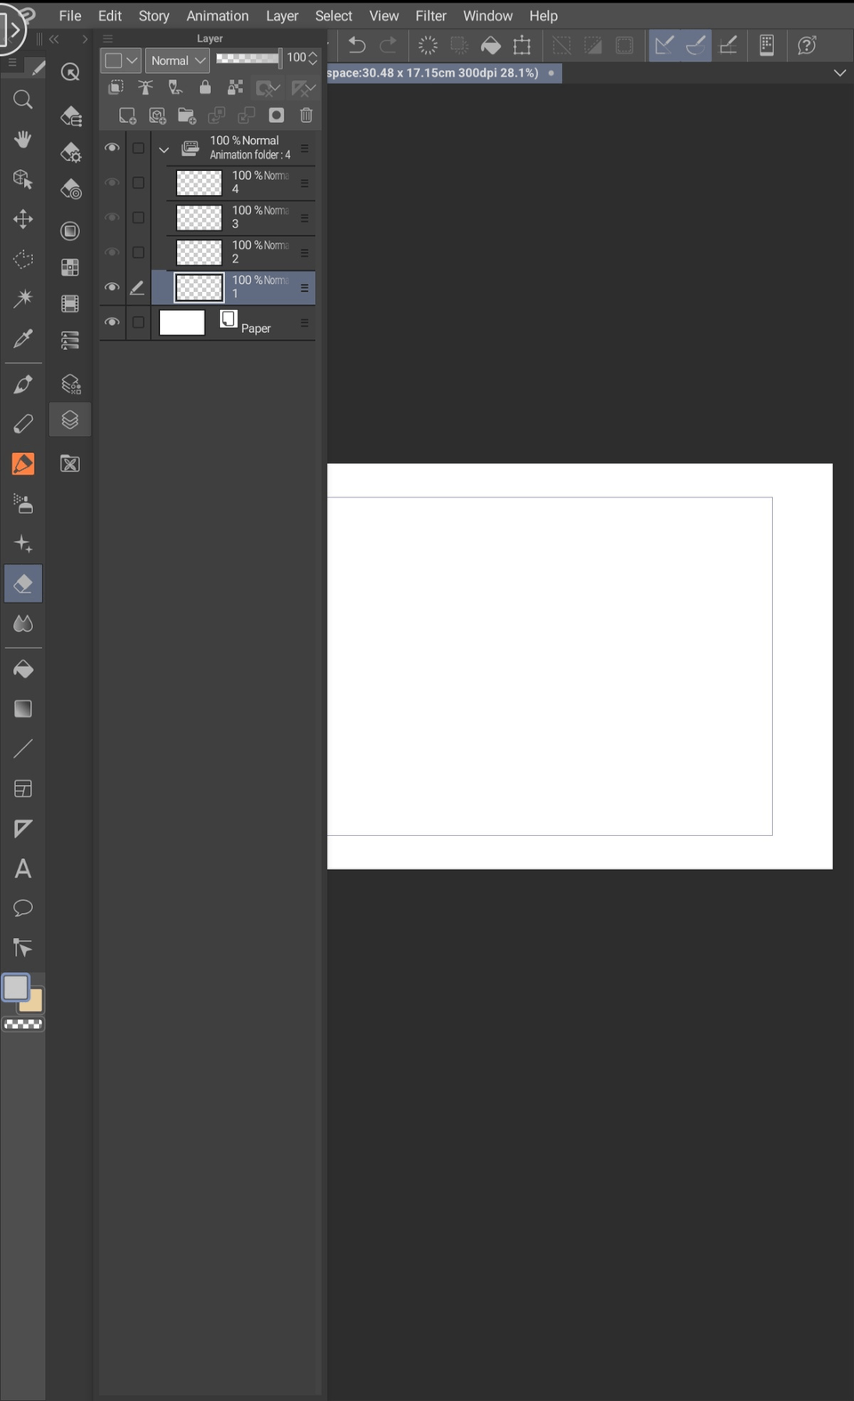Hide the Paper layer

tap(112, 322)
